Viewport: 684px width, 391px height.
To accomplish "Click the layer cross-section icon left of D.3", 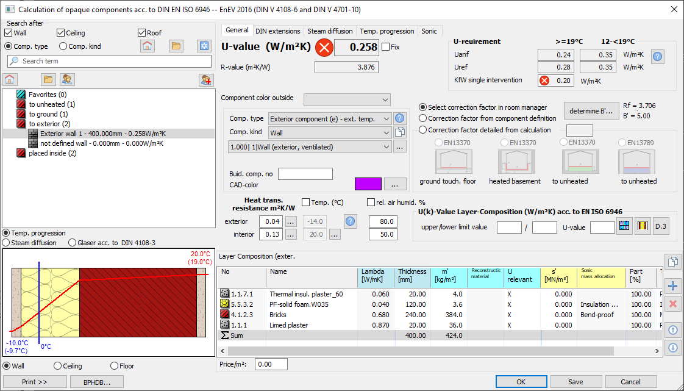I will point(643,226).
